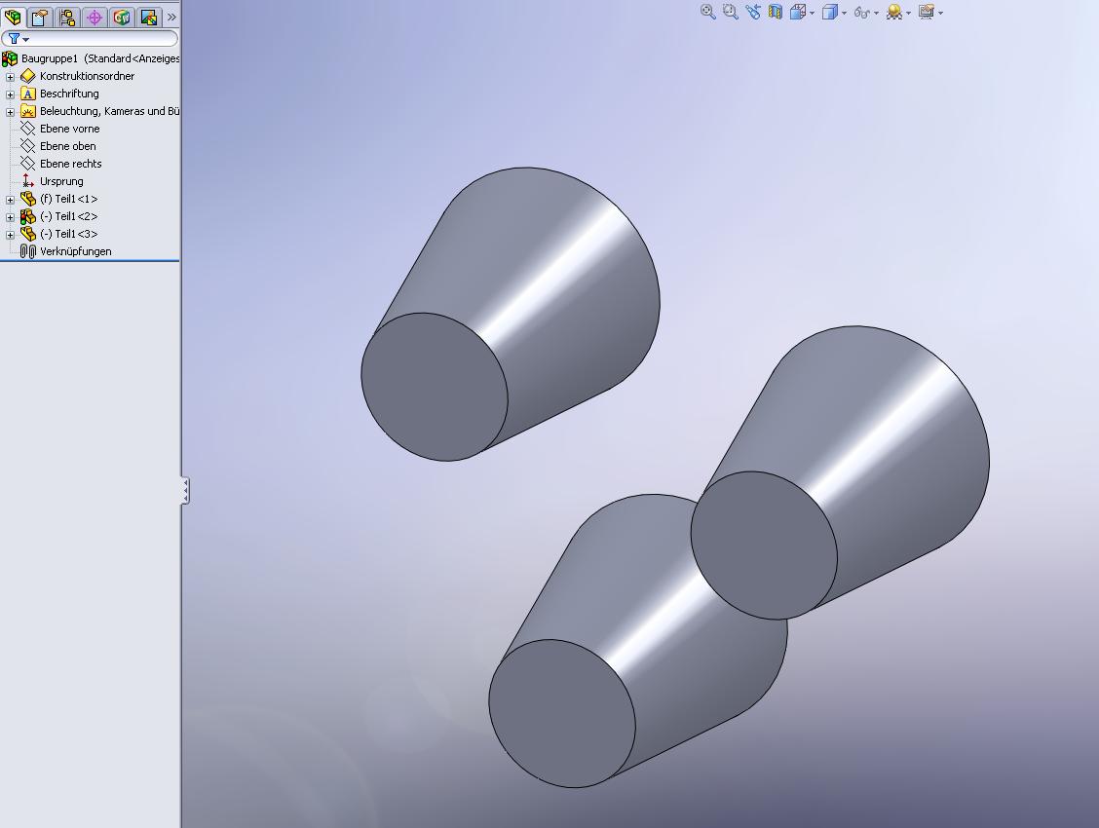Click the Ebene vorne plane icon
The height and width of the screenshot is (828, 1099).
tap(28, 129)
